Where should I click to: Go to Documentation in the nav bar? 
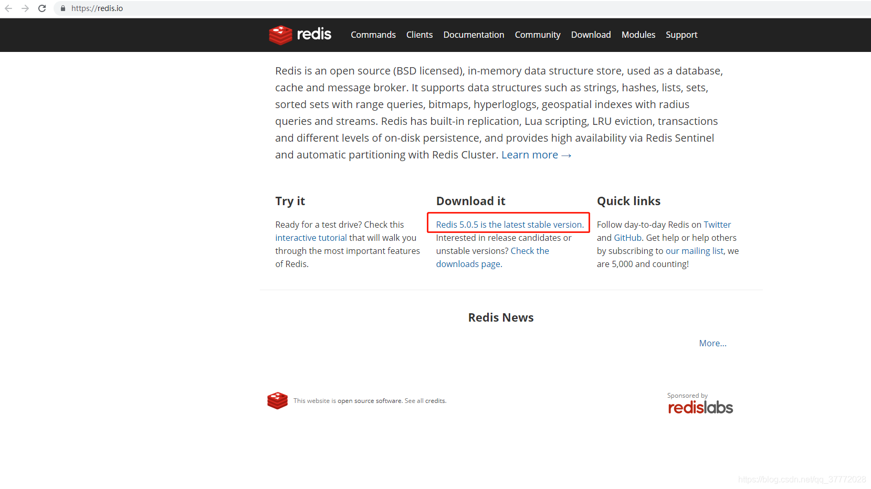474,35
